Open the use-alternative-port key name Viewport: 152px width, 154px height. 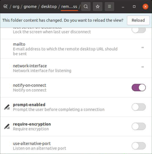pyautogui.click(x=32, y=144)
